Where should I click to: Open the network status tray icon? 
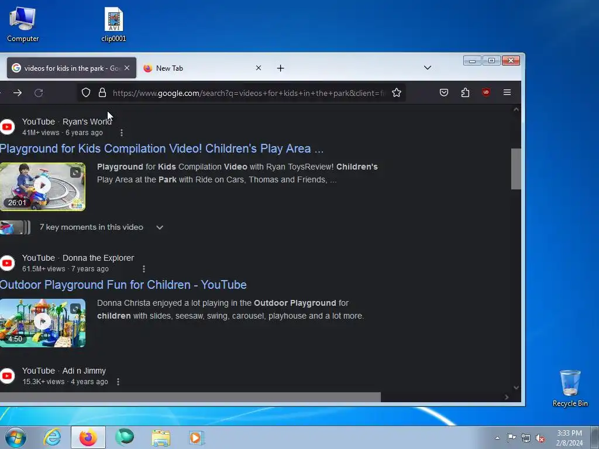[x=526, y=438]
